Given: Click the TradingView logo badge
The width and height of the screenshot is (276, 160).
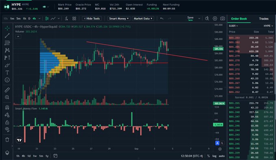Looking at the screenshot, I should point(19,140).
